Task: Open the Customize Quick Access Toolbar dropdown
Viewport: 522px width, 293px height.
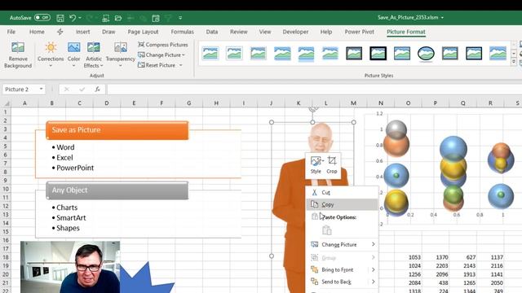Action: point(180,18)
